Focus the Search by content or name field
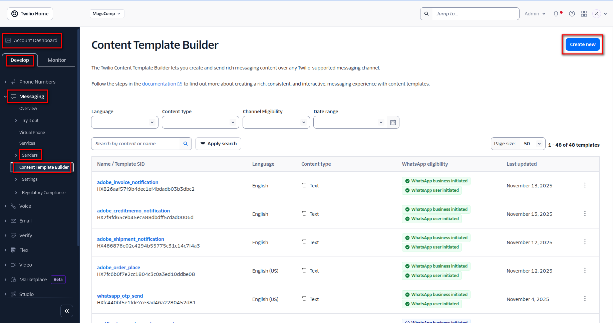Image resolution: width=613 pixels, height=323 pixels. [x=136, y=144]
